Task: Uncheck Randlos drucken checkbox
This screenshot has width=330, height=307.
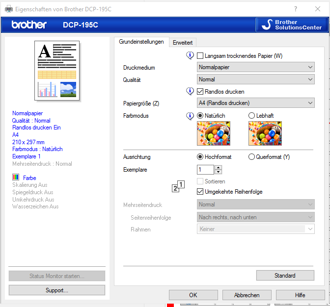Action: pyautogui.click(x=200, y=91)
